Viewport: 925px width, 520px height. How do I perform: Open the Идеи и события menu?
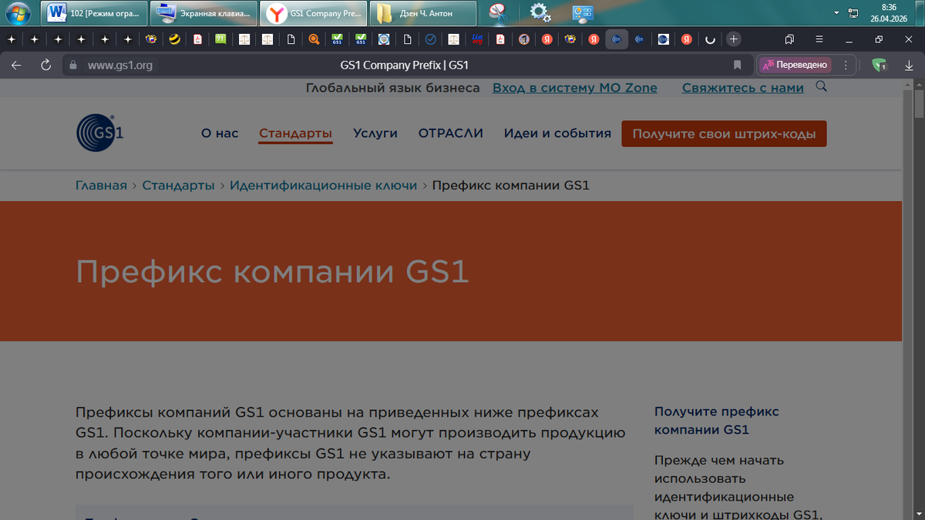click(x=557, y=133)
